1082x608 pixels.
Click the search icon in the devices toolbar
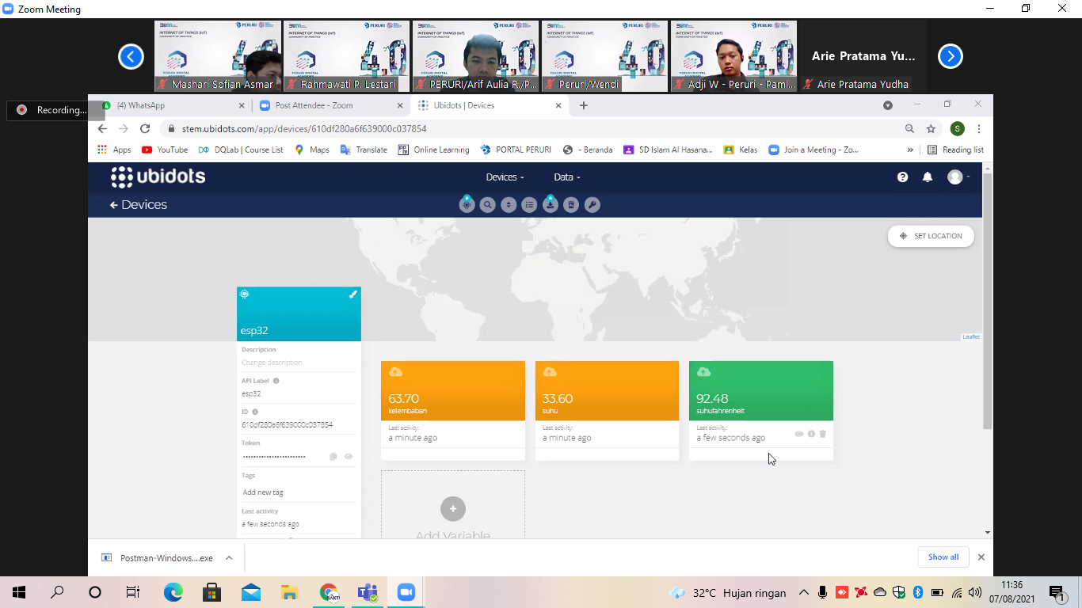tap(488, 205)
